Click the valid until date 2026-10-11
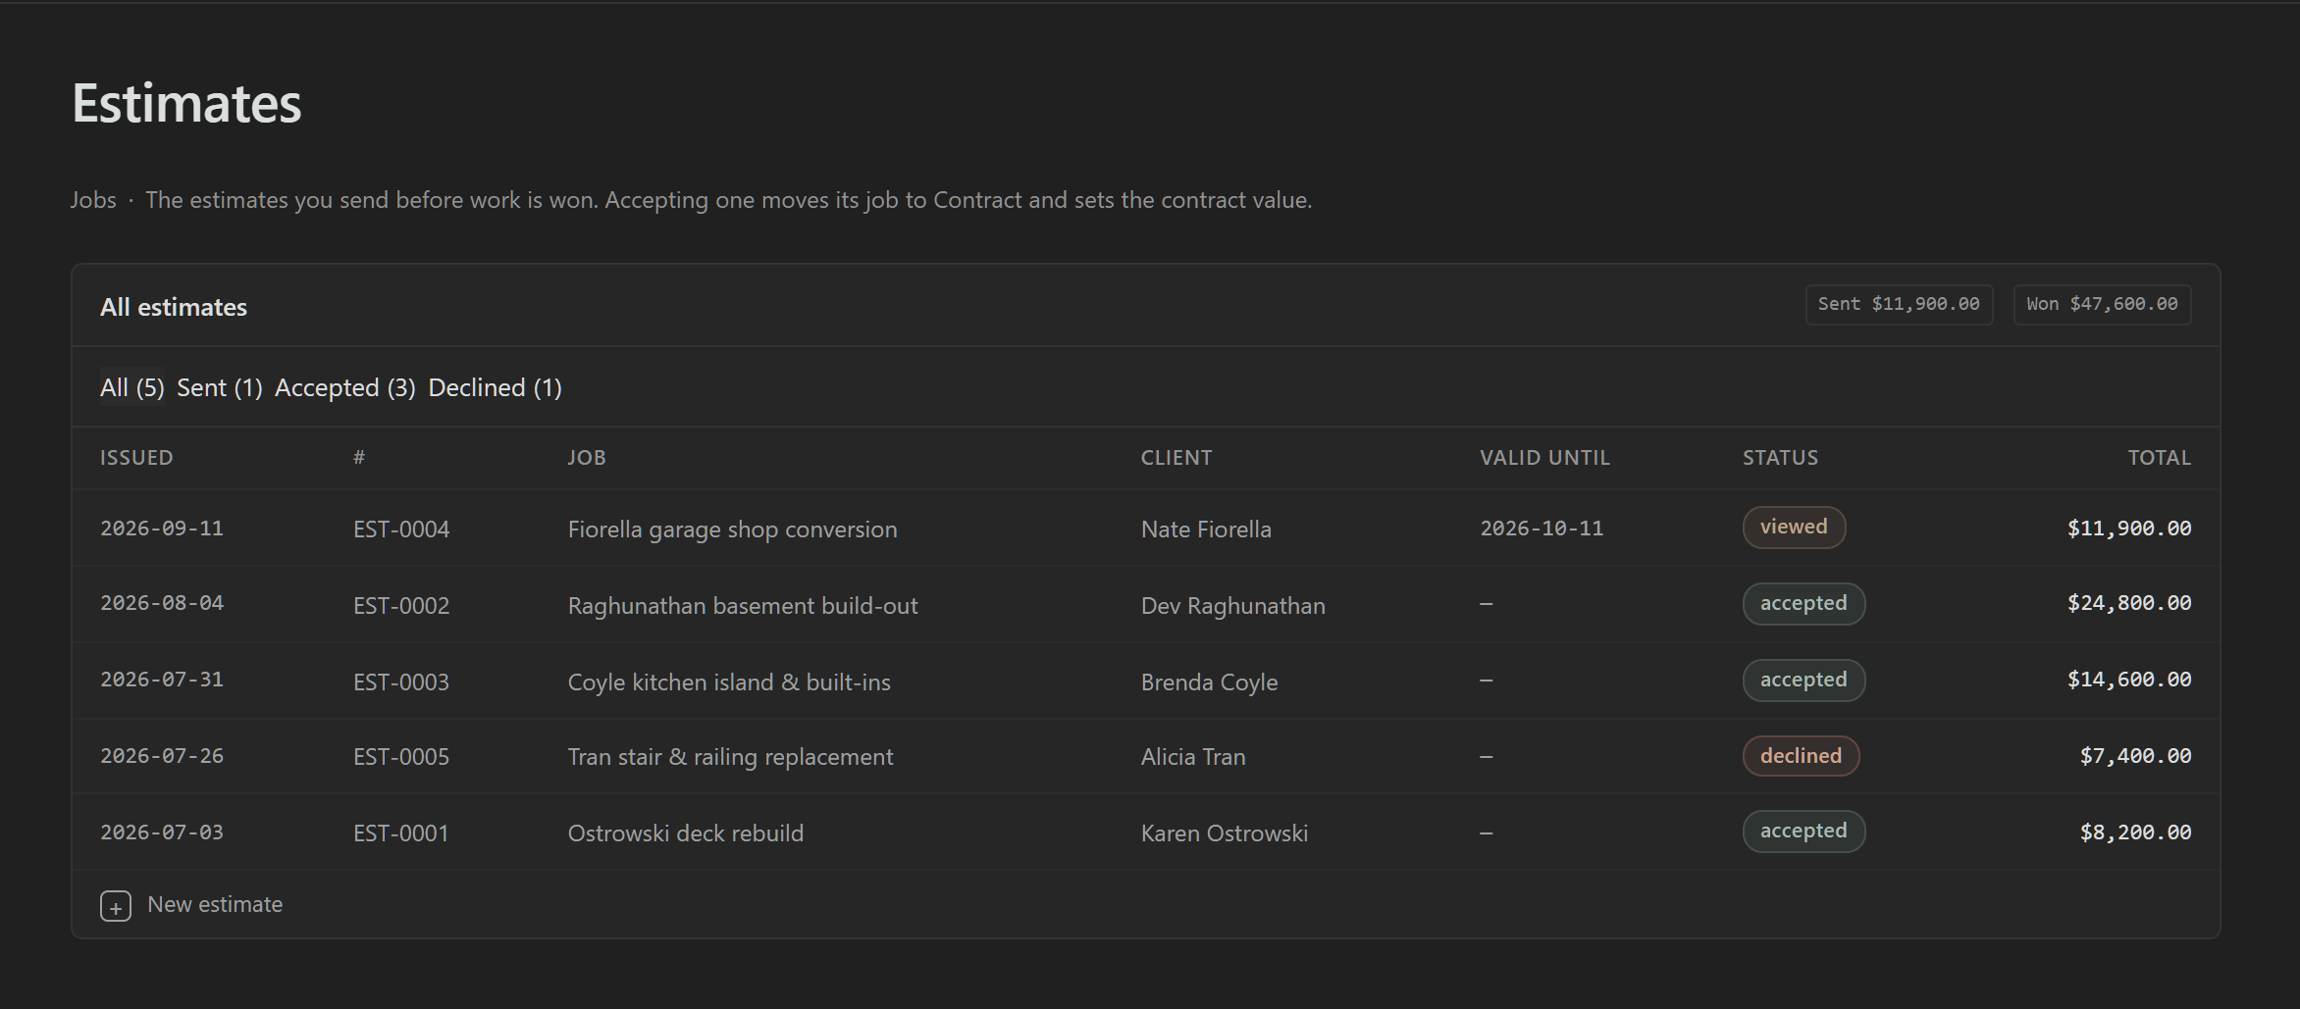Image resolution: width=2300 pixels, height=1009 pixels. point(1542,529)
